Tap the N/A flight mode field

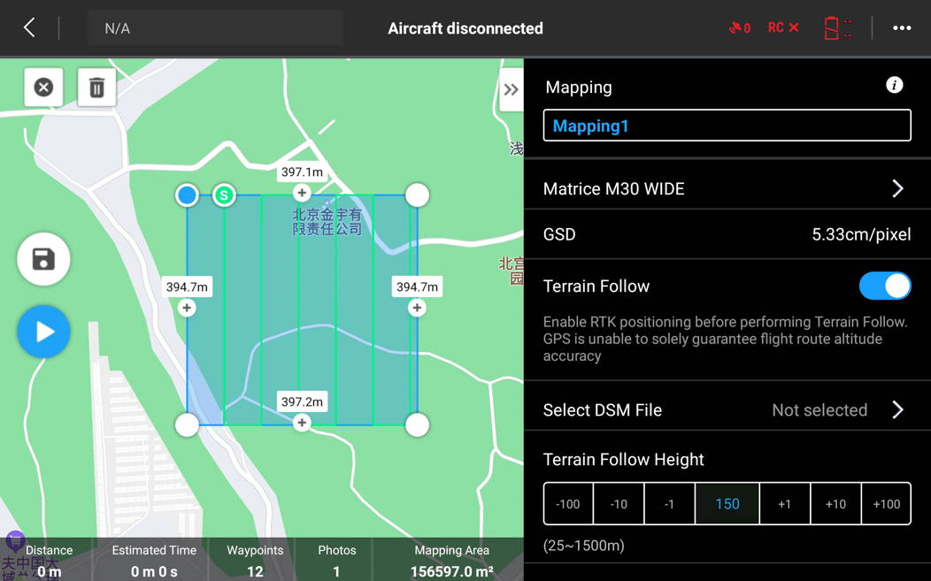[x=215, y=28]
